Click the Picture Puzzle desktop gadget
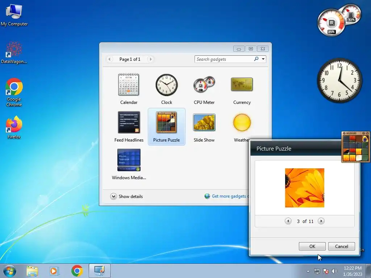This screenshot has width=371, height=278. point(356,147)
